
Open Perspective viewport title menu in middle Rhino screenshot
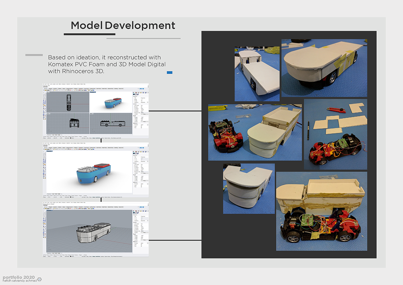tap(50, 151)
